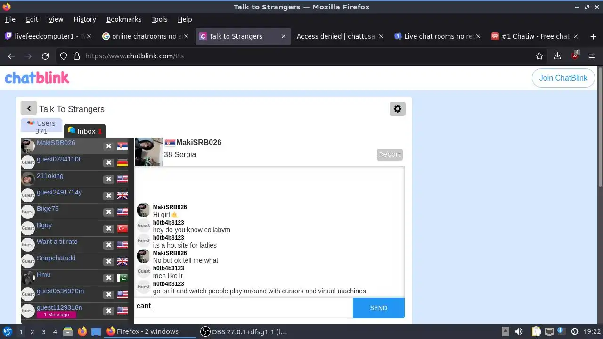Click the volume icon in system tray
Image resolution: width=603 pixels, height=339 pixels.
point(519,331)
